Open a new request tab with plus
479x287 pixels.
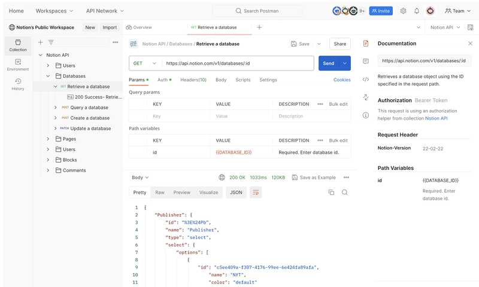coord(259,28)
